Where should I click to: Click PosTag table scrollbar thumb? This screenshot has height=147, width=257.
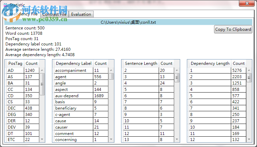(42, 84)
